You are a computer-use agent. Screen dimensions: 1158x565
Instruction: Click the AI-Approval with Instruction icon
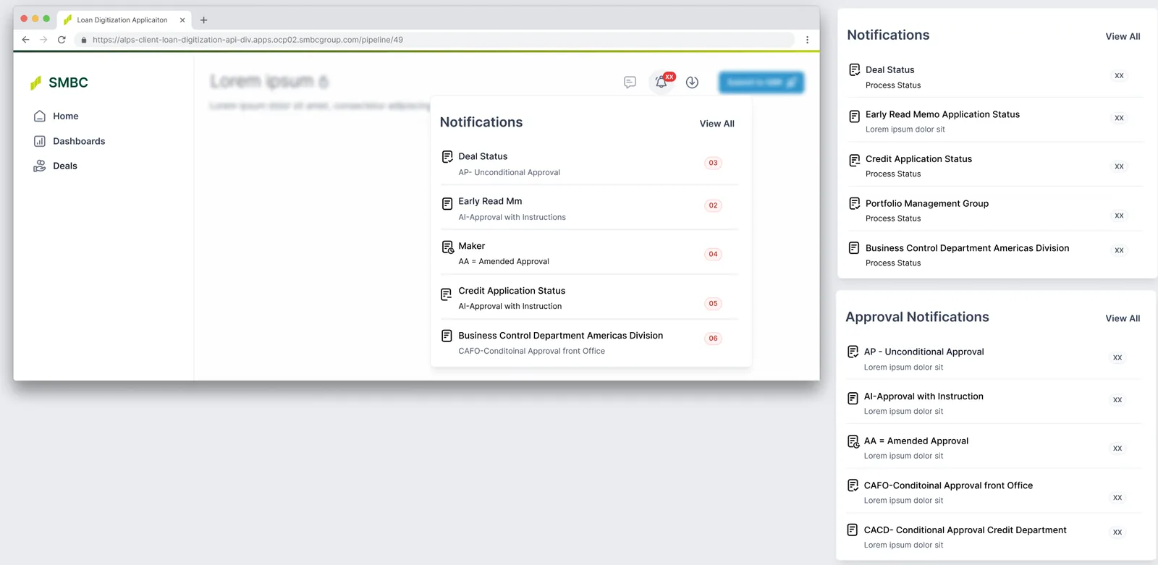coord(853,398)
